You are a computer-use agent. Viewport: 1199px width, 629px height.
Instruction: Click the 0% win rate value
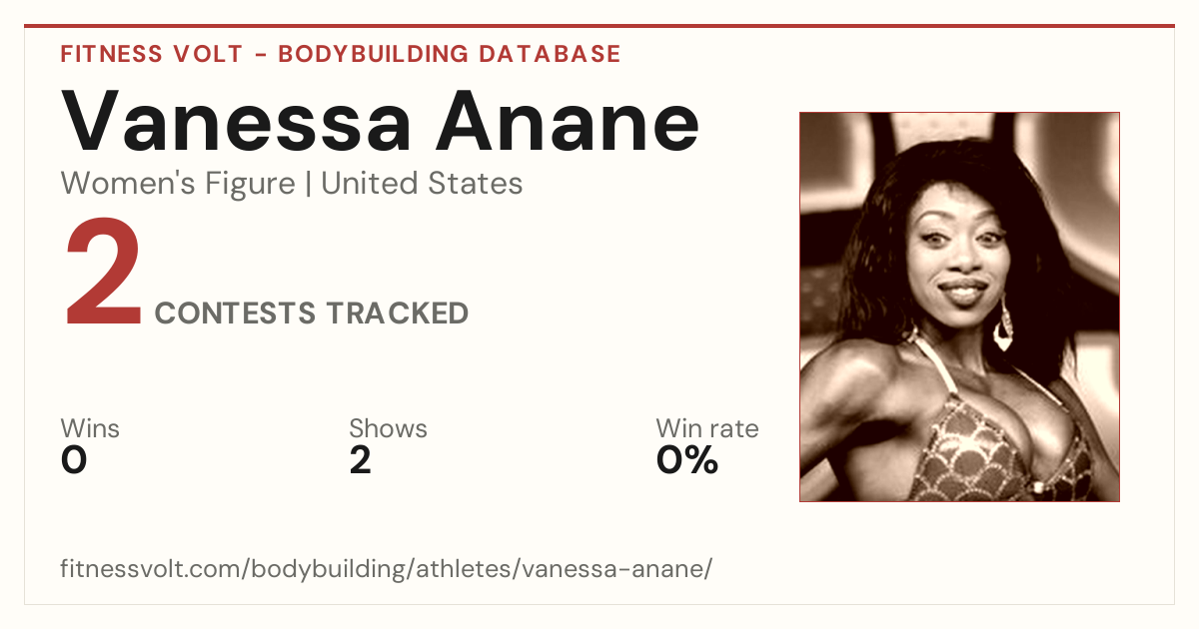(x=687, y=460)
